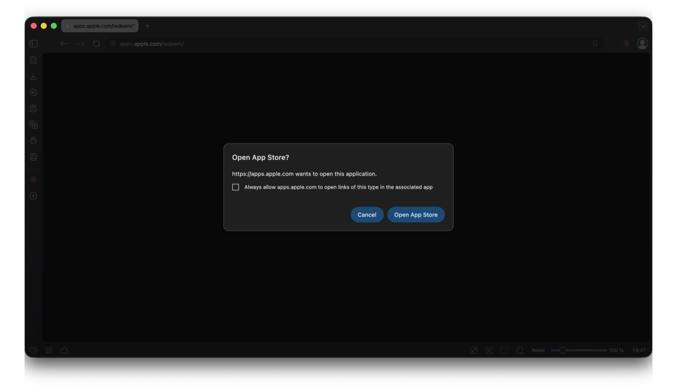
Task: Go forward with the right arrow
Action: pyautogui.click(x=80, y=43)
